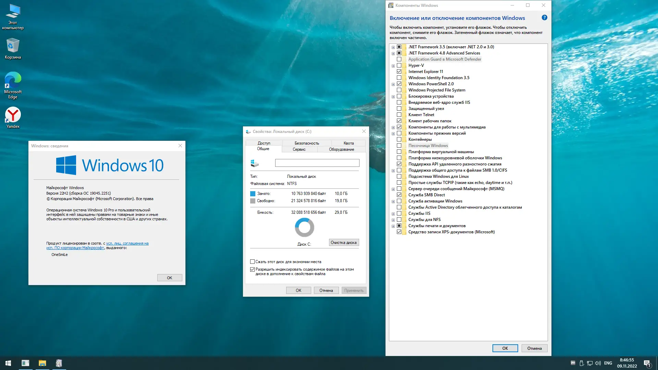658x370 pixels.
Task: Enable the Hyper-V checkbox
Action: 399,65
